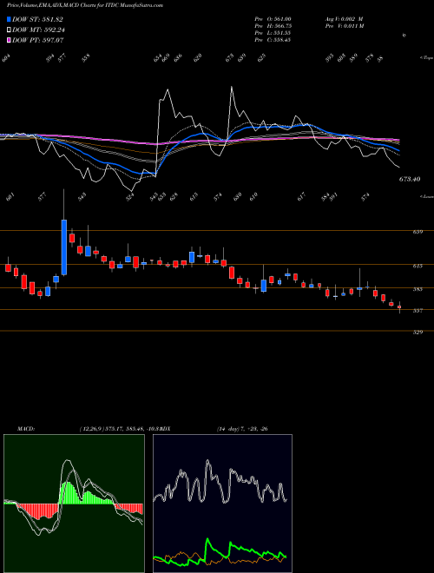Click the 615 price level label
Image resolution: width=434 pixels, height=573 pixels.
pos(418,266)
